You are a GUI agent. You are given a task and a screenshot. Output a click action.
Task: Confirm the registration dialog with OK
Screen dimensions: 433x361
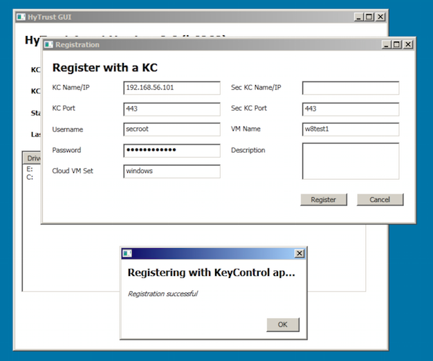point(283,324)
